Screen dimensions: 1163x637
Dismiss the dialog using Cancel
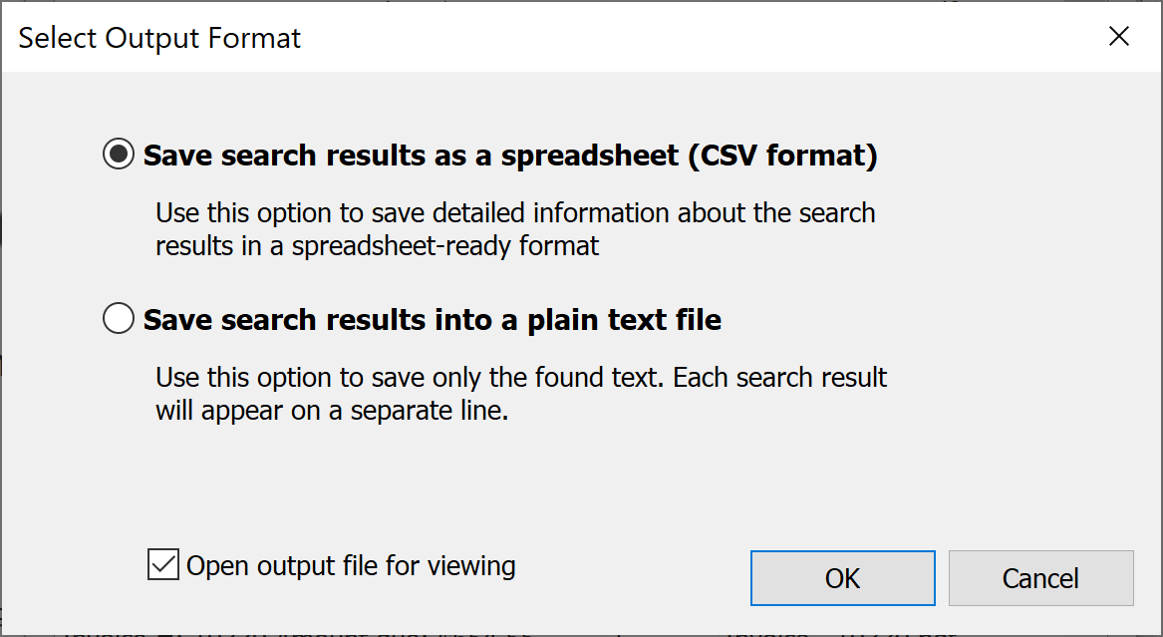(x=1040, y=578)
